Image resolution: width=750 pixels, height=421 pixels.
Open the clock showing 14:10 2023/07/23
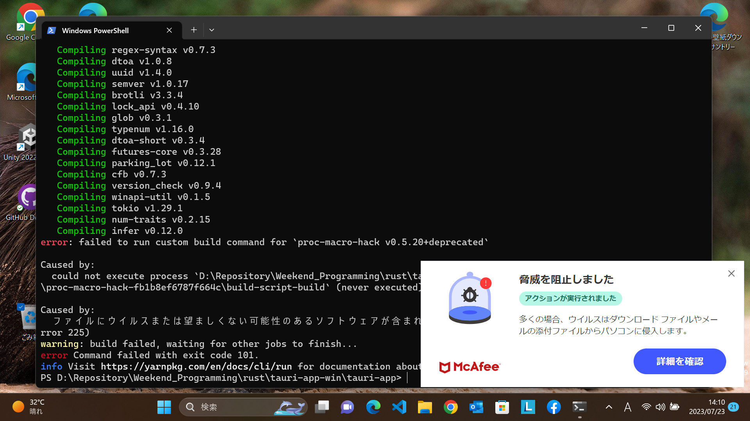point(707,407)
